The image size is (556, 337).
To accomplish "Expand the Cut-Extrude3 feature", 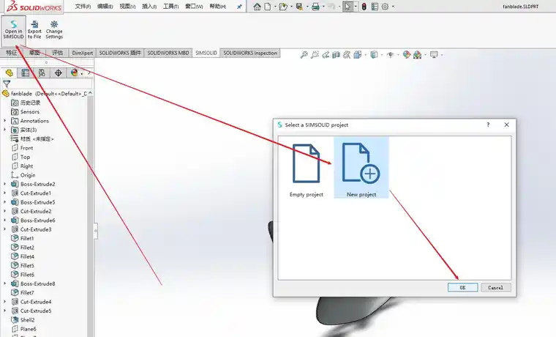I will pyautogui.click(x=5, y=229).
